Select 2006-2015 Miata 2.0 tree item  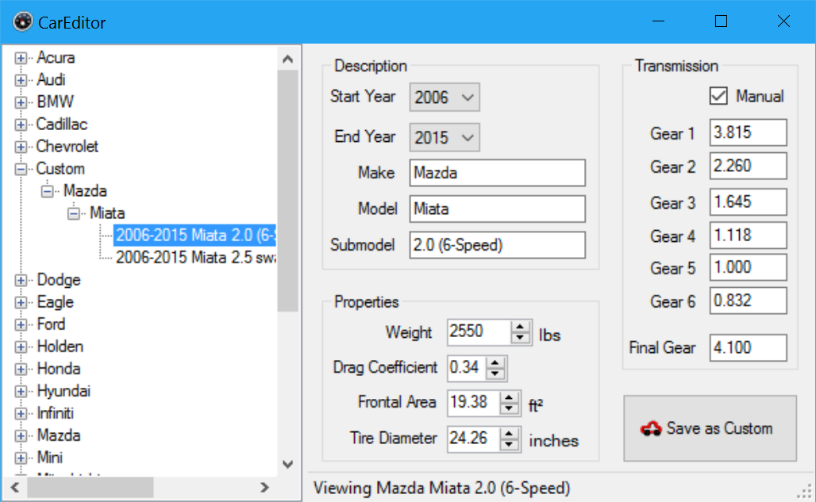tap(194, 236)
